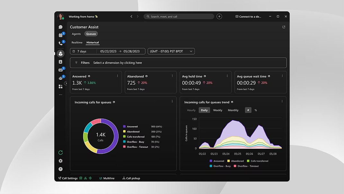Switch to the Queues tab
Image resolution: width=344 pixels, height=194 pixels.
pyautogui.click(x=91, y=34)
